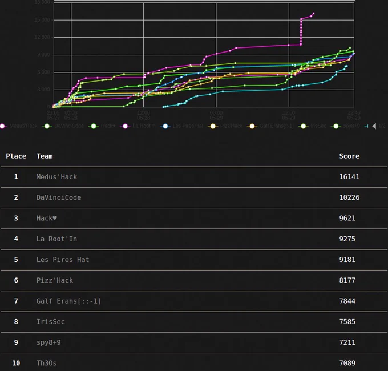388x371 pixels.
Task: Open the Hack♥ team entry
Action: [x=47, y=218]
